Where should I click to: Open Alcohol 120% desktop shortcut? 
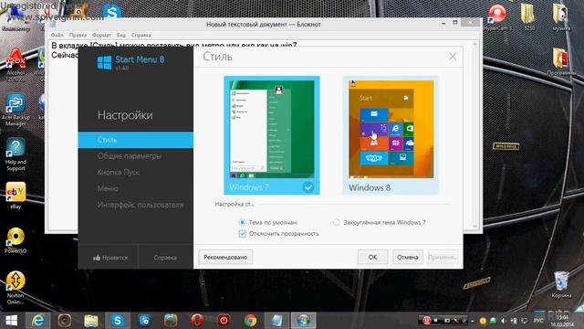pyautogui.click(x=16, y=65)
